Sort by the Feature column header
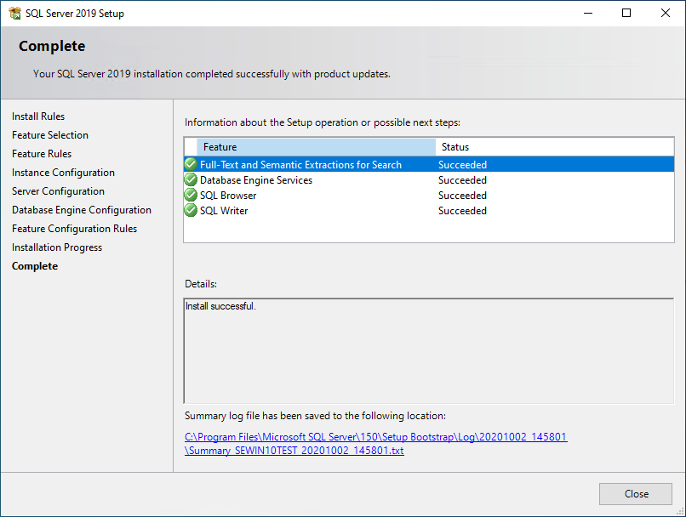Viewport: 686px width, 517px height. pos(315,147)
